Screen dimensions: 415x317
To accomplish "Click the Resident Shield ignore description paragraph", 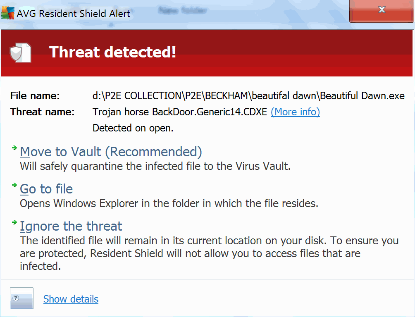I will [x=209, y=253].
